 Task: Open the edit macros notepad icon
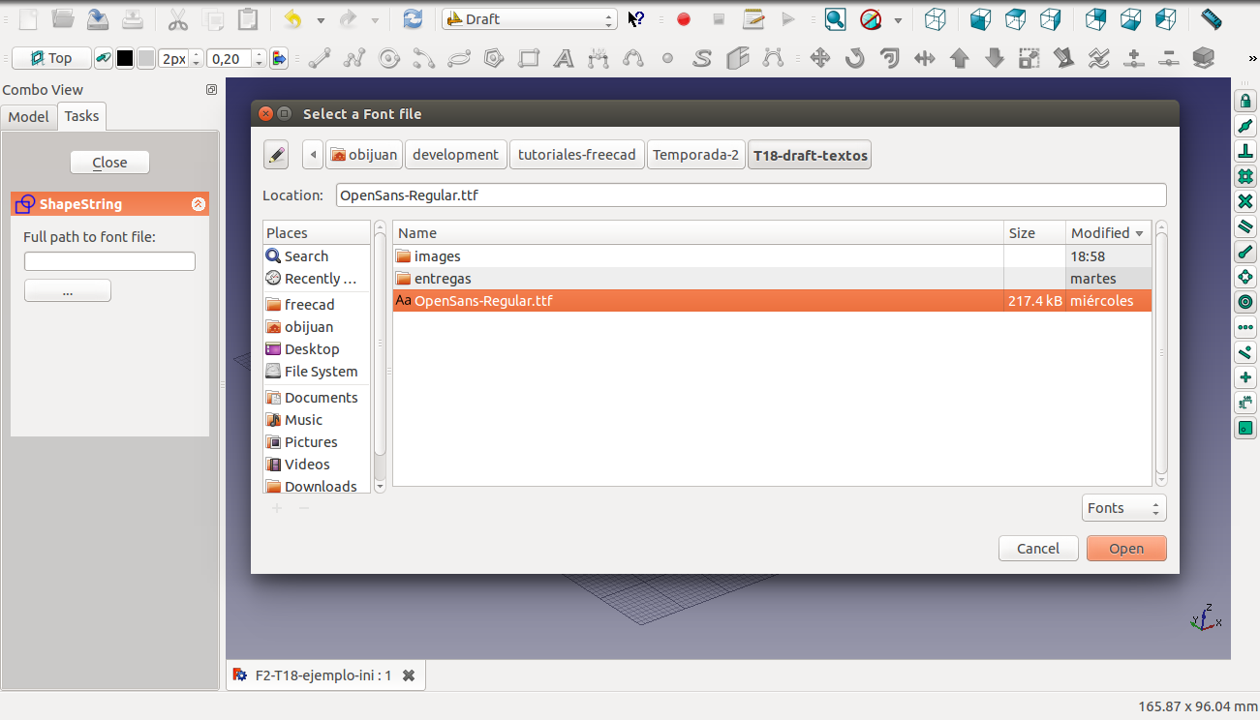[753, 19]
